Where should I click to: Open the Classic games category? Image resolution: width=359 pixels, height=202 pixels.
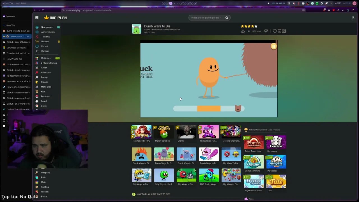44,82
